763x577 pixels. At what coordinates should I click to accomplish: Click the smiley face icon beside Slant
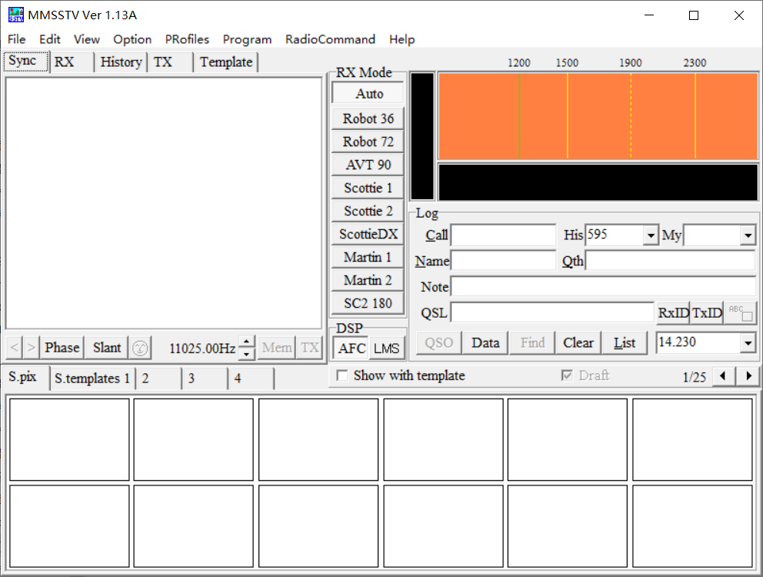(x=140, y=349)
